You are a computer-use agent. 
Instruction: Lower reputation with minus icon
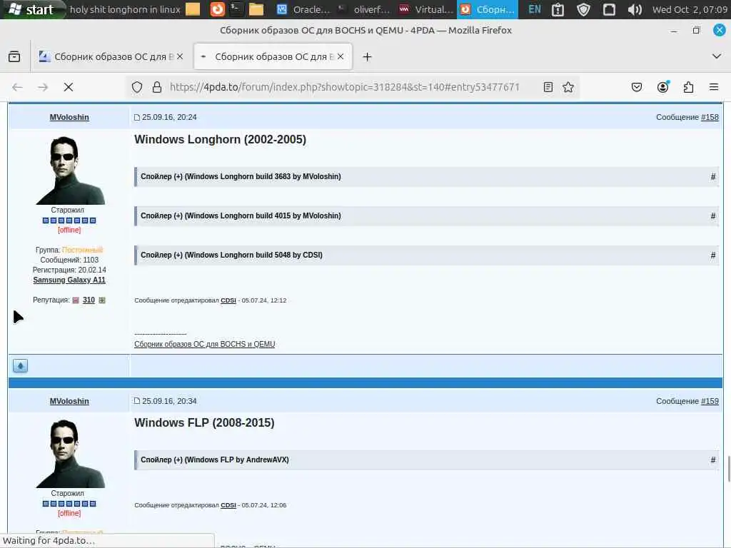click(x=76, y=300)
